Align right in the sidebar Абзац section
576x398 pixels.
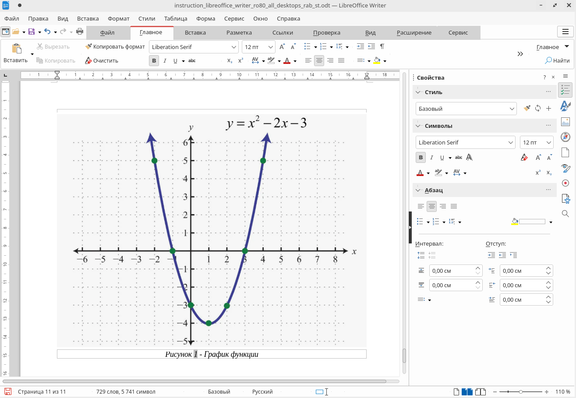pyautogui.click(x=443, y=206)
